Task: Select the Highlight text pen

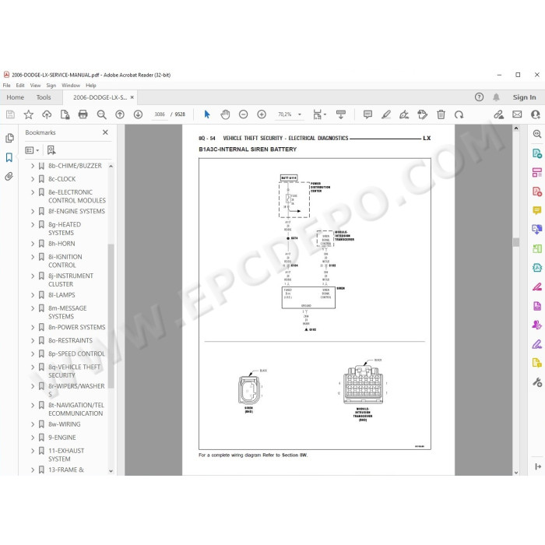Action: coord(386,114)
